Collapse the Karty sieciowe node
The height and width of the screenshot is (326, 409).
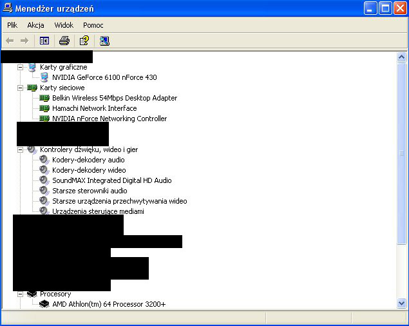coord(20,88)
